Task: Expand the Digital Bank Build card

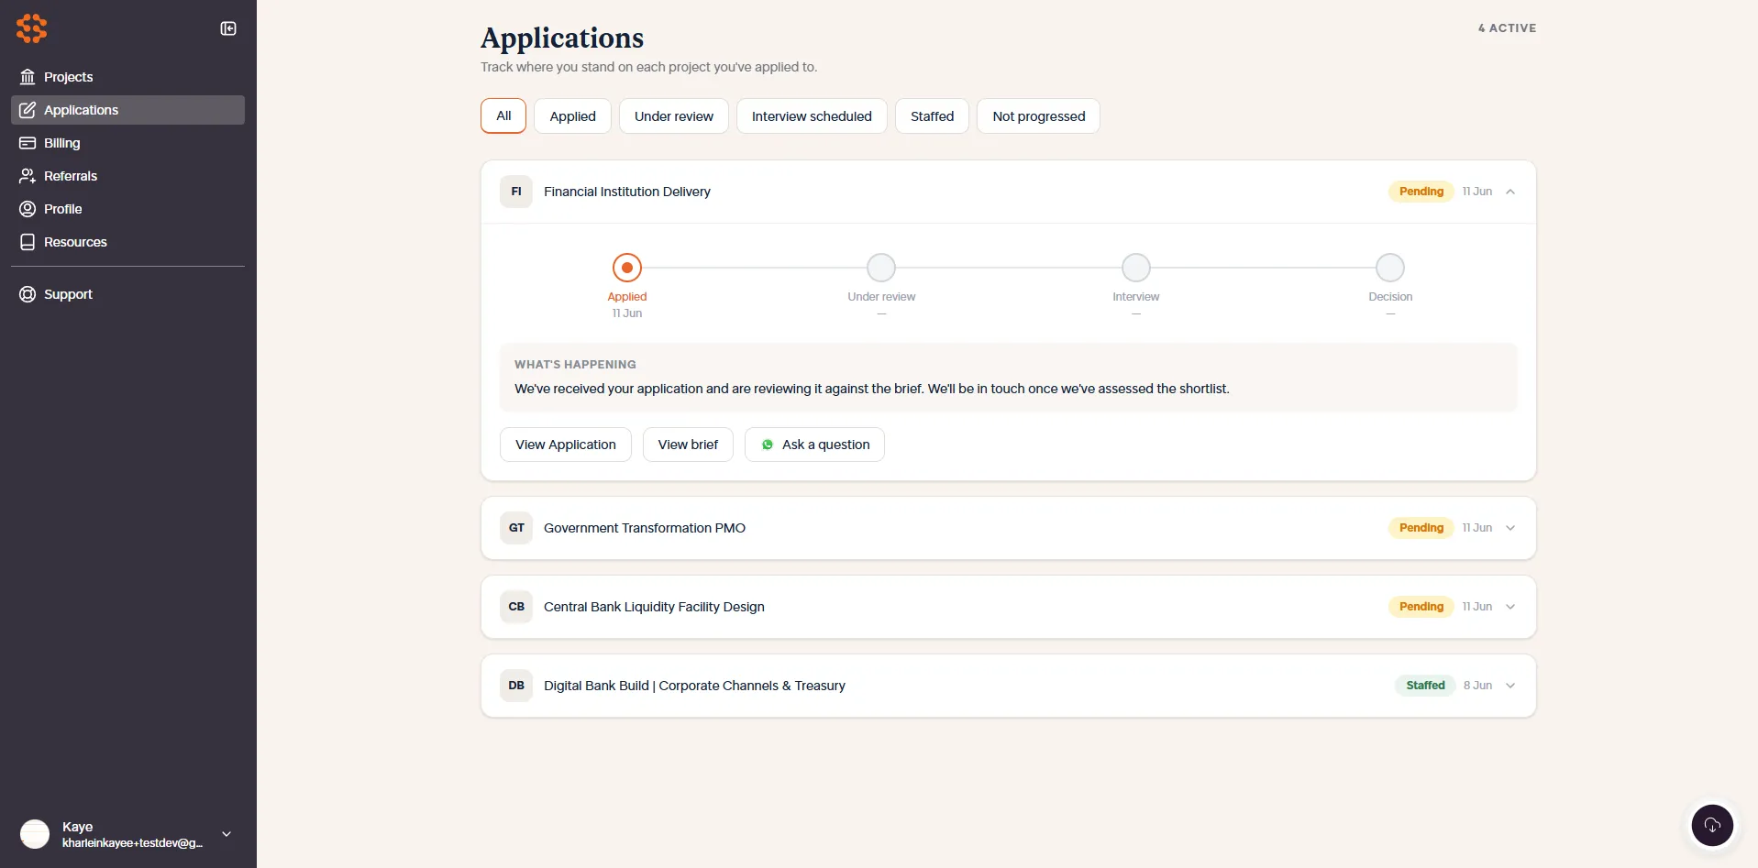Action: [1510, 686]
